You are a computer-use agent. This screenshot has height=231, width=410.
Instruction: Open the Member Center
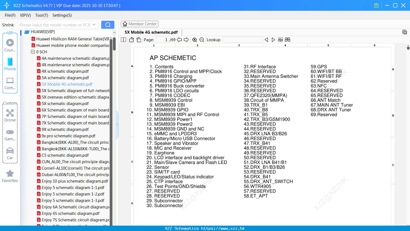tap(139, 24)
